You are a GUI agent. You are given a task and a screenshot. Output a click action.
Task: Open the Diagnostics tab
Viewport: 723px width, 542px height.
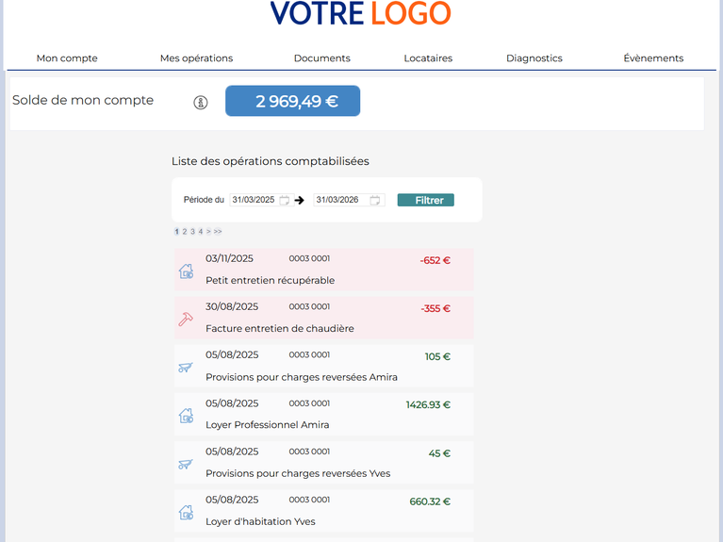pos(534,58)
